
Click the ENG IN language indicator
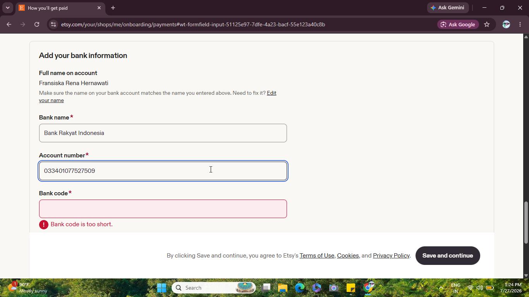(456, 288)
